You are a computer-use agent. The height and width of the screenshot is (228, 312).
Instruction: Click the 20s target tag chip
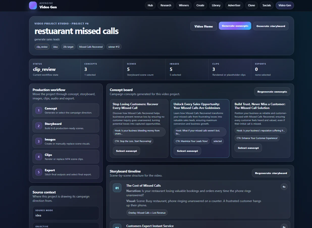(68, 47)
